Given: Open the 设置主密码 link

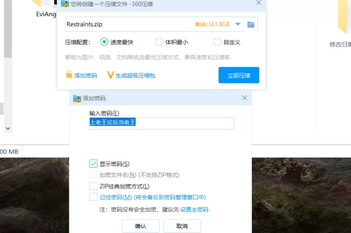Looking at the screenshot, I should 194,209.
